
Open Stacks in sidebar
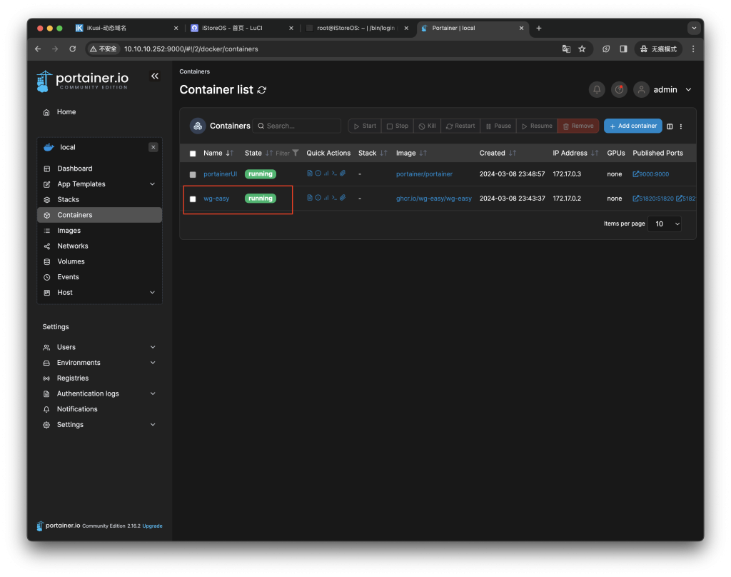point(68,200)
